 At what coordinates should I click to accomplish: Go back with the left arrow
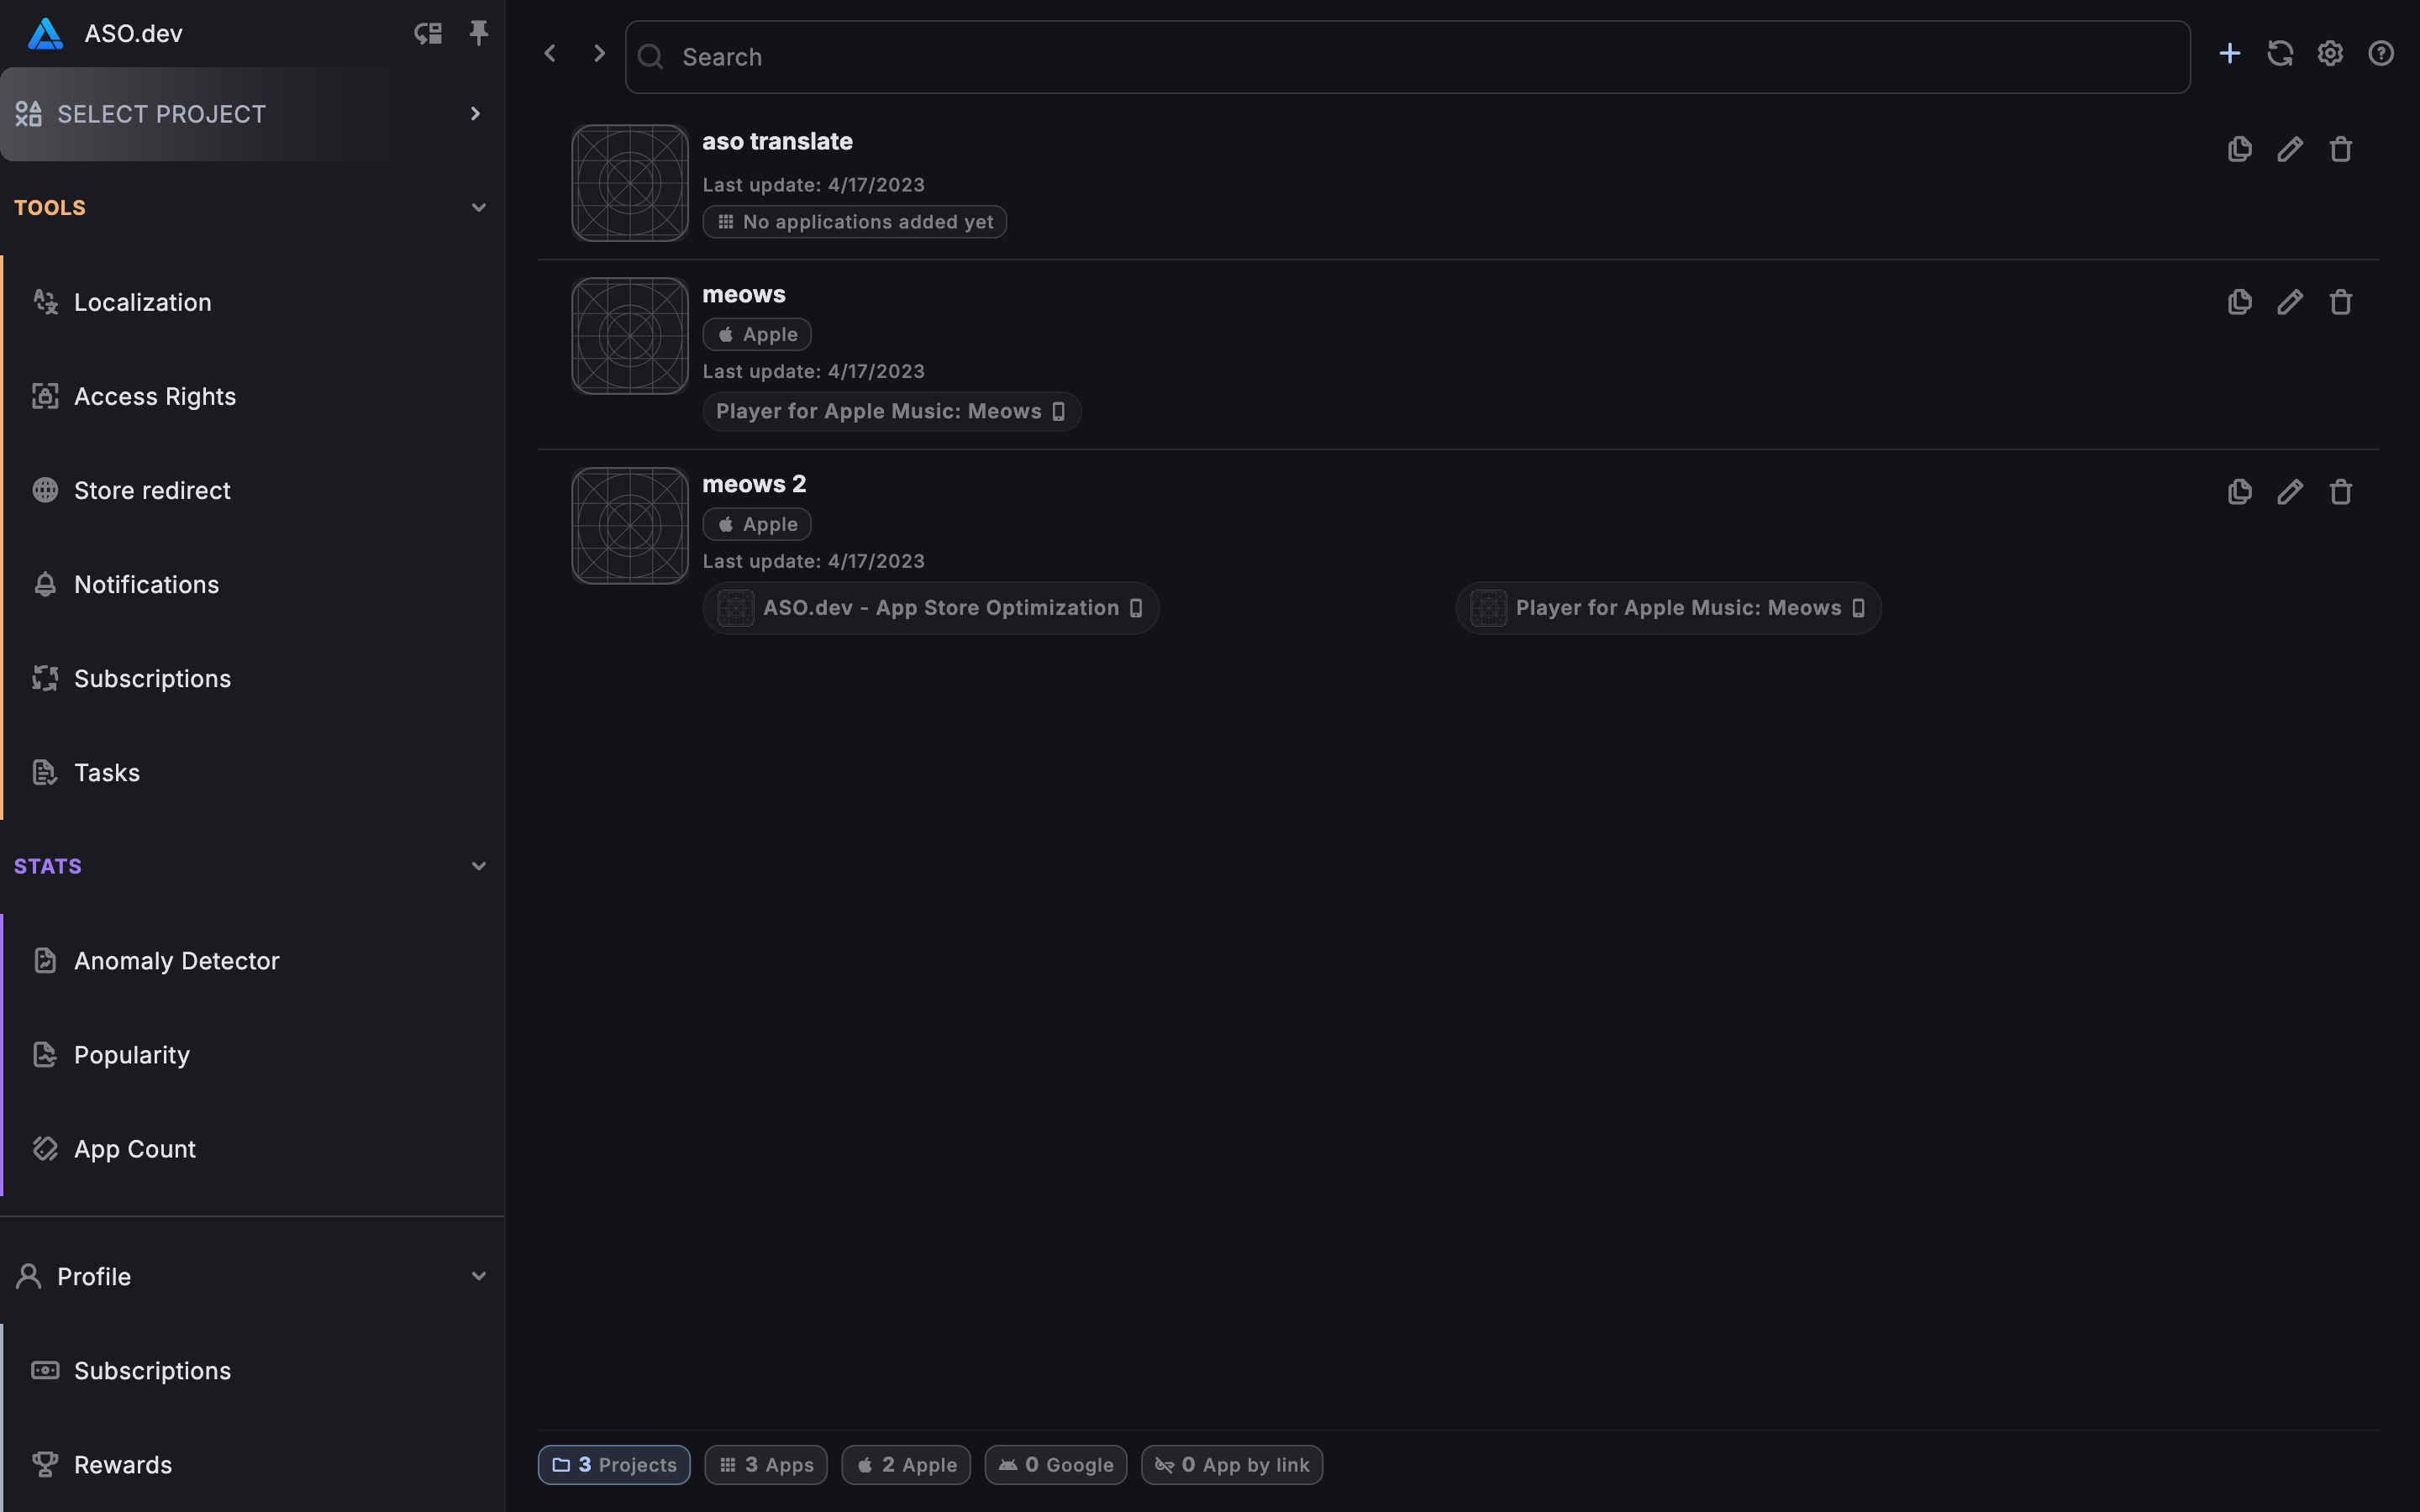pyautogui.click(x=549, y=53)
